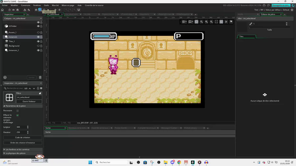This screenshot has height=166, width=296.
Task: Hide the Tiles_1 layer
Action: click(x=38, y=41)
